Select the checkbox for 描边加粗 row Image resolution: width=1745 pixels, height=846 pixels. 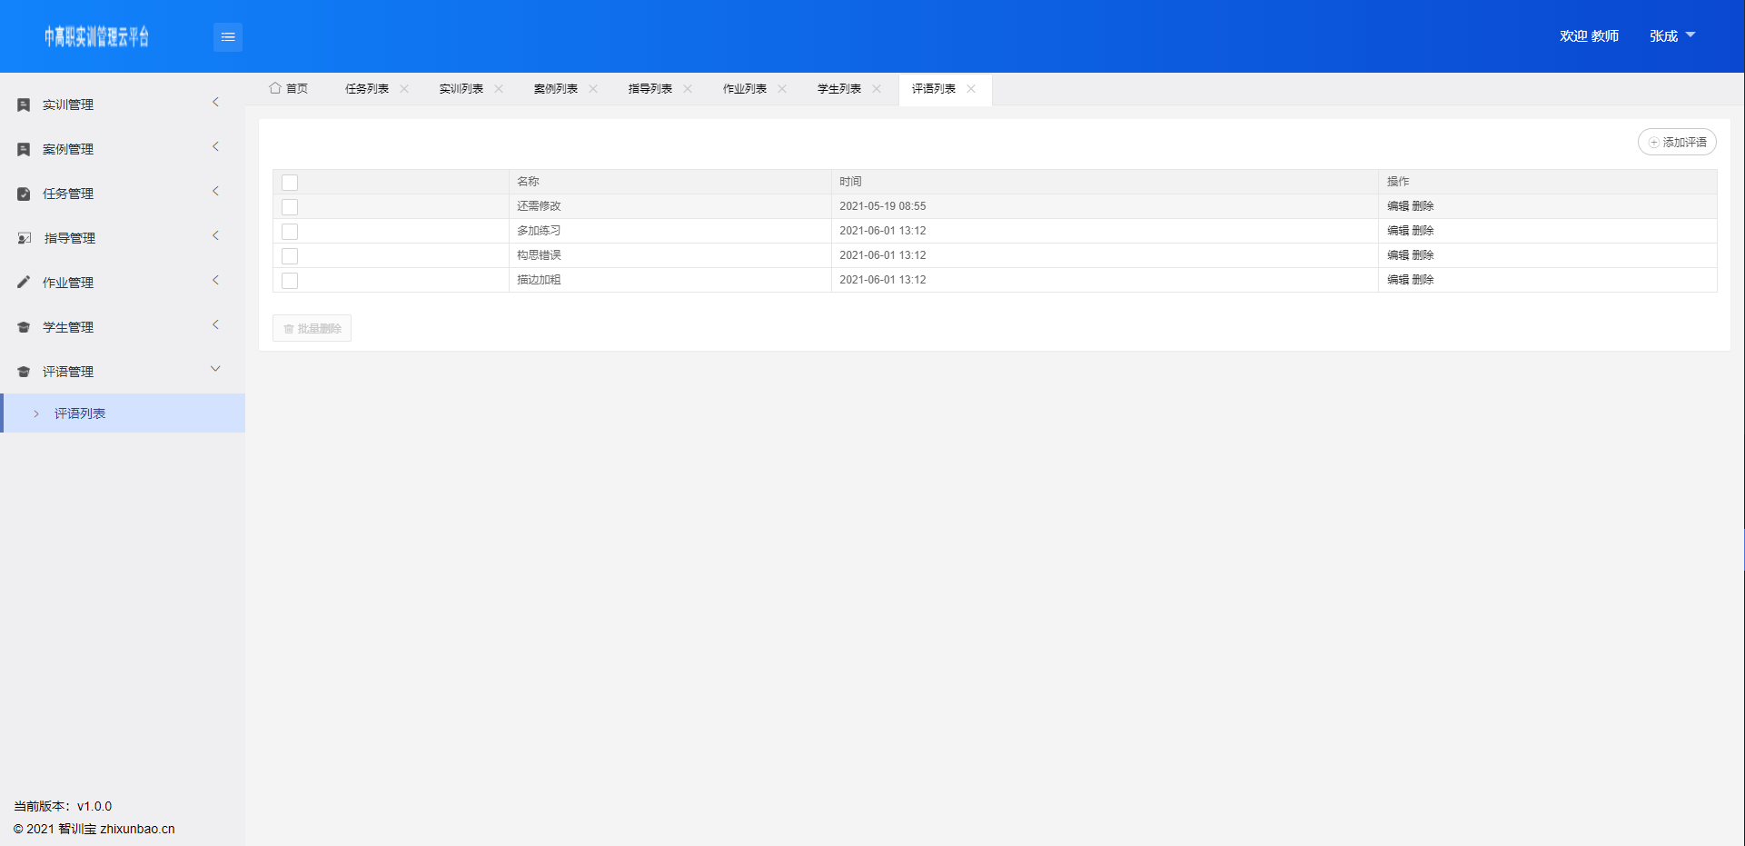coord(290,281)
